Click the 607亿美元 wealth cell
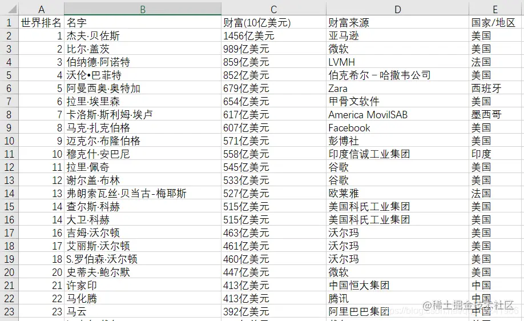 tap(273, 128)
